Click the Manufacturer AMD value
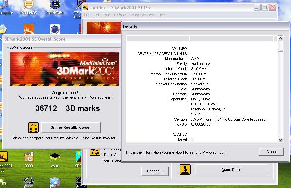This screenshot has width=291, height=188. coord(195,59)
